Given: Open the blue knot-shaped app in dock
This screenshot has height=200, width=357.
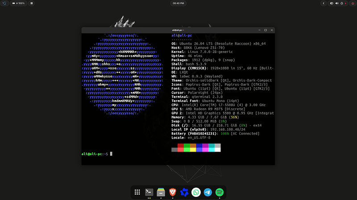Looking at the screenshot, I should click(184, 192).
